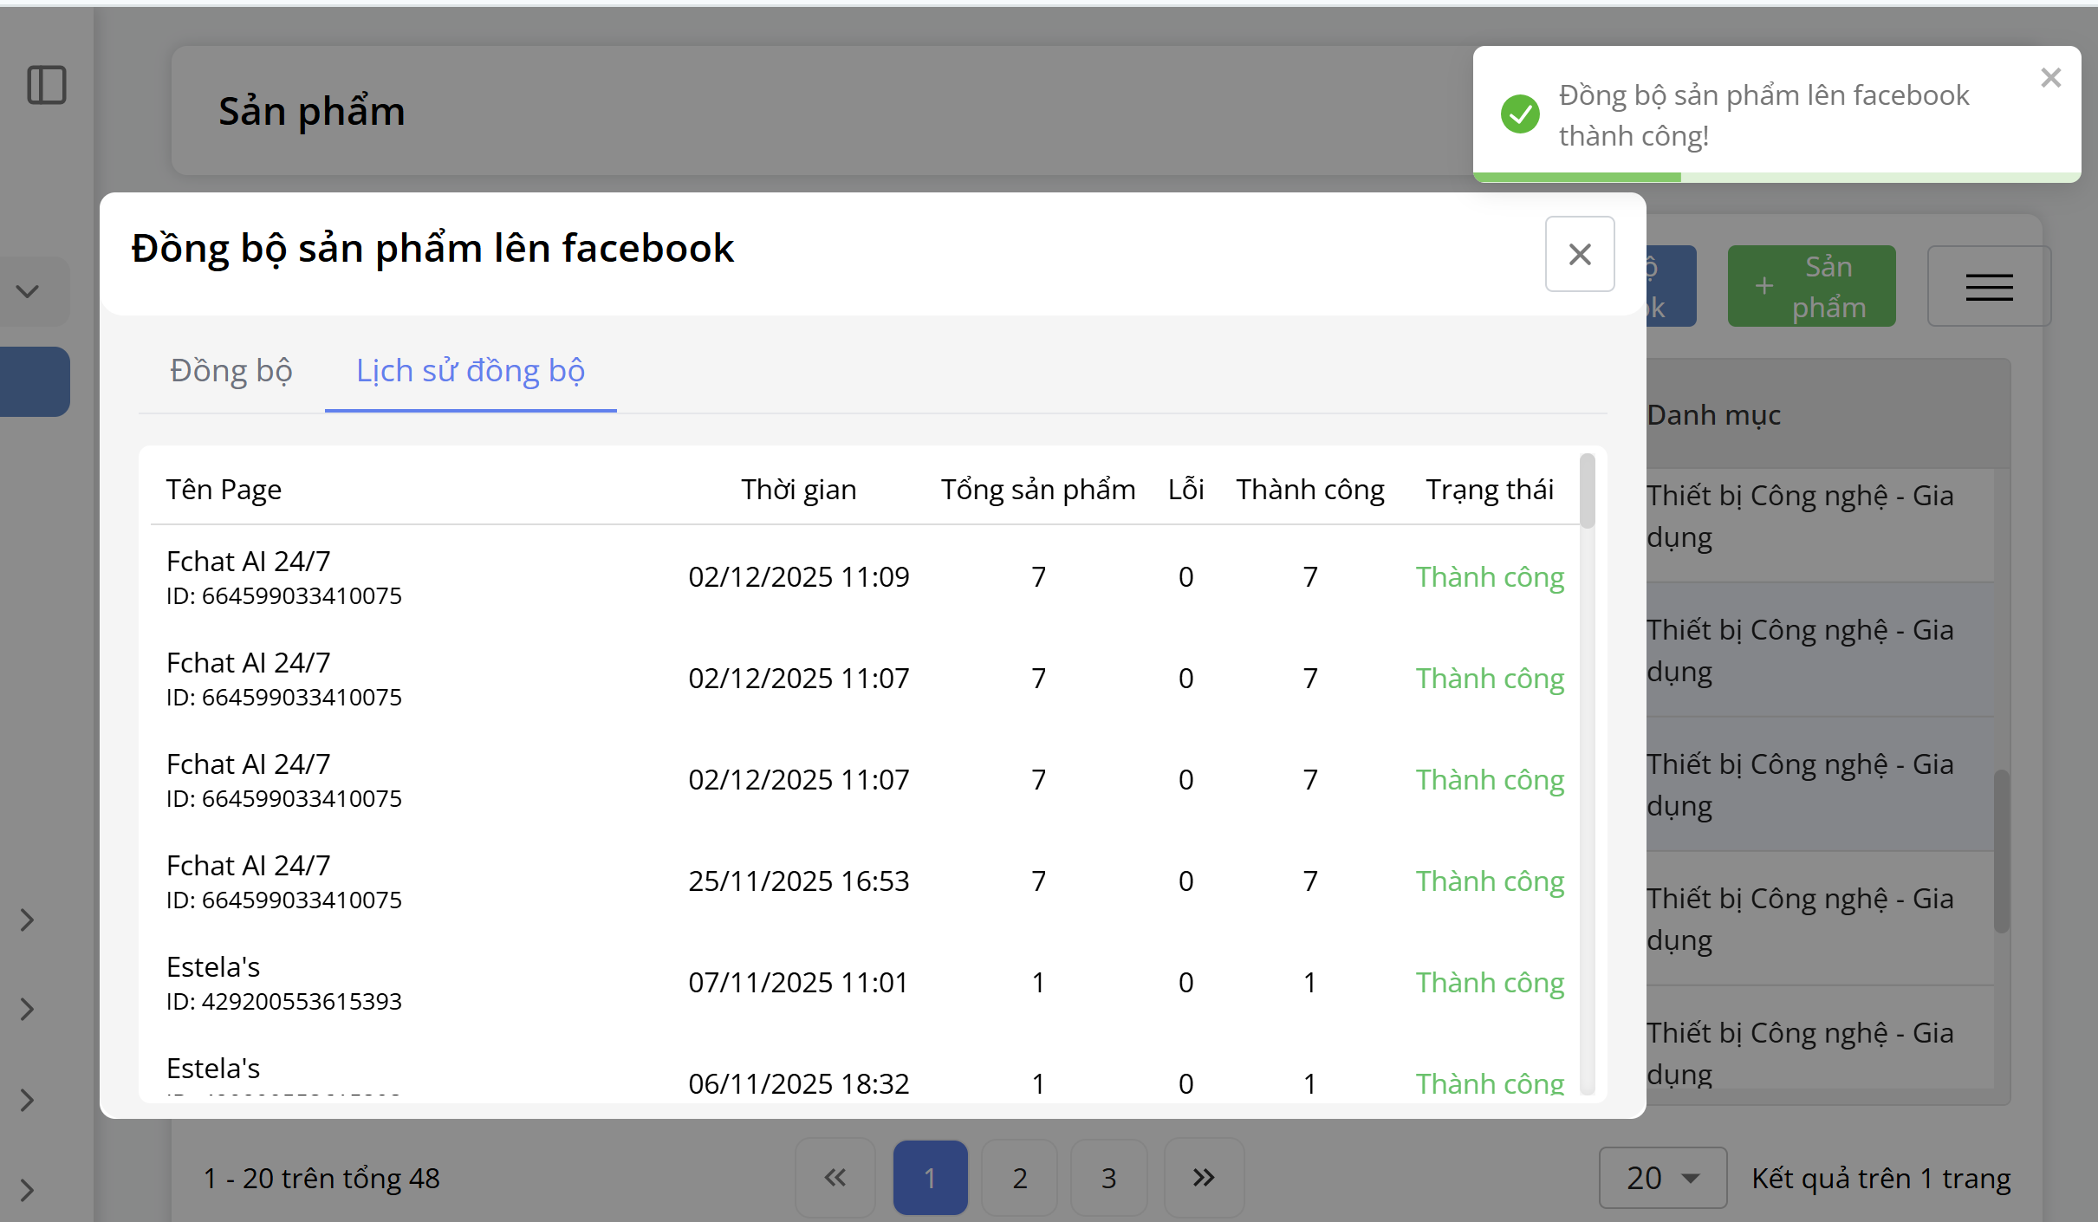
Task: Select Lịch sử đồng bộ tab
Action: pos(471,370)
